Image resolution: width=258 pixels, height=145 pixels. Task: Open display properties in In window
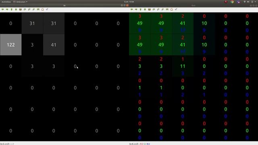pos(47,9)
